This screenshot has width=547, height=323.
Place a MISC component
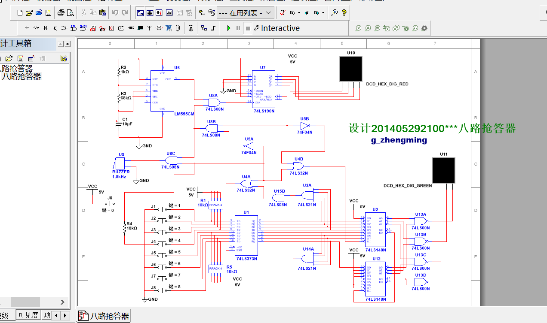(130, 28)
